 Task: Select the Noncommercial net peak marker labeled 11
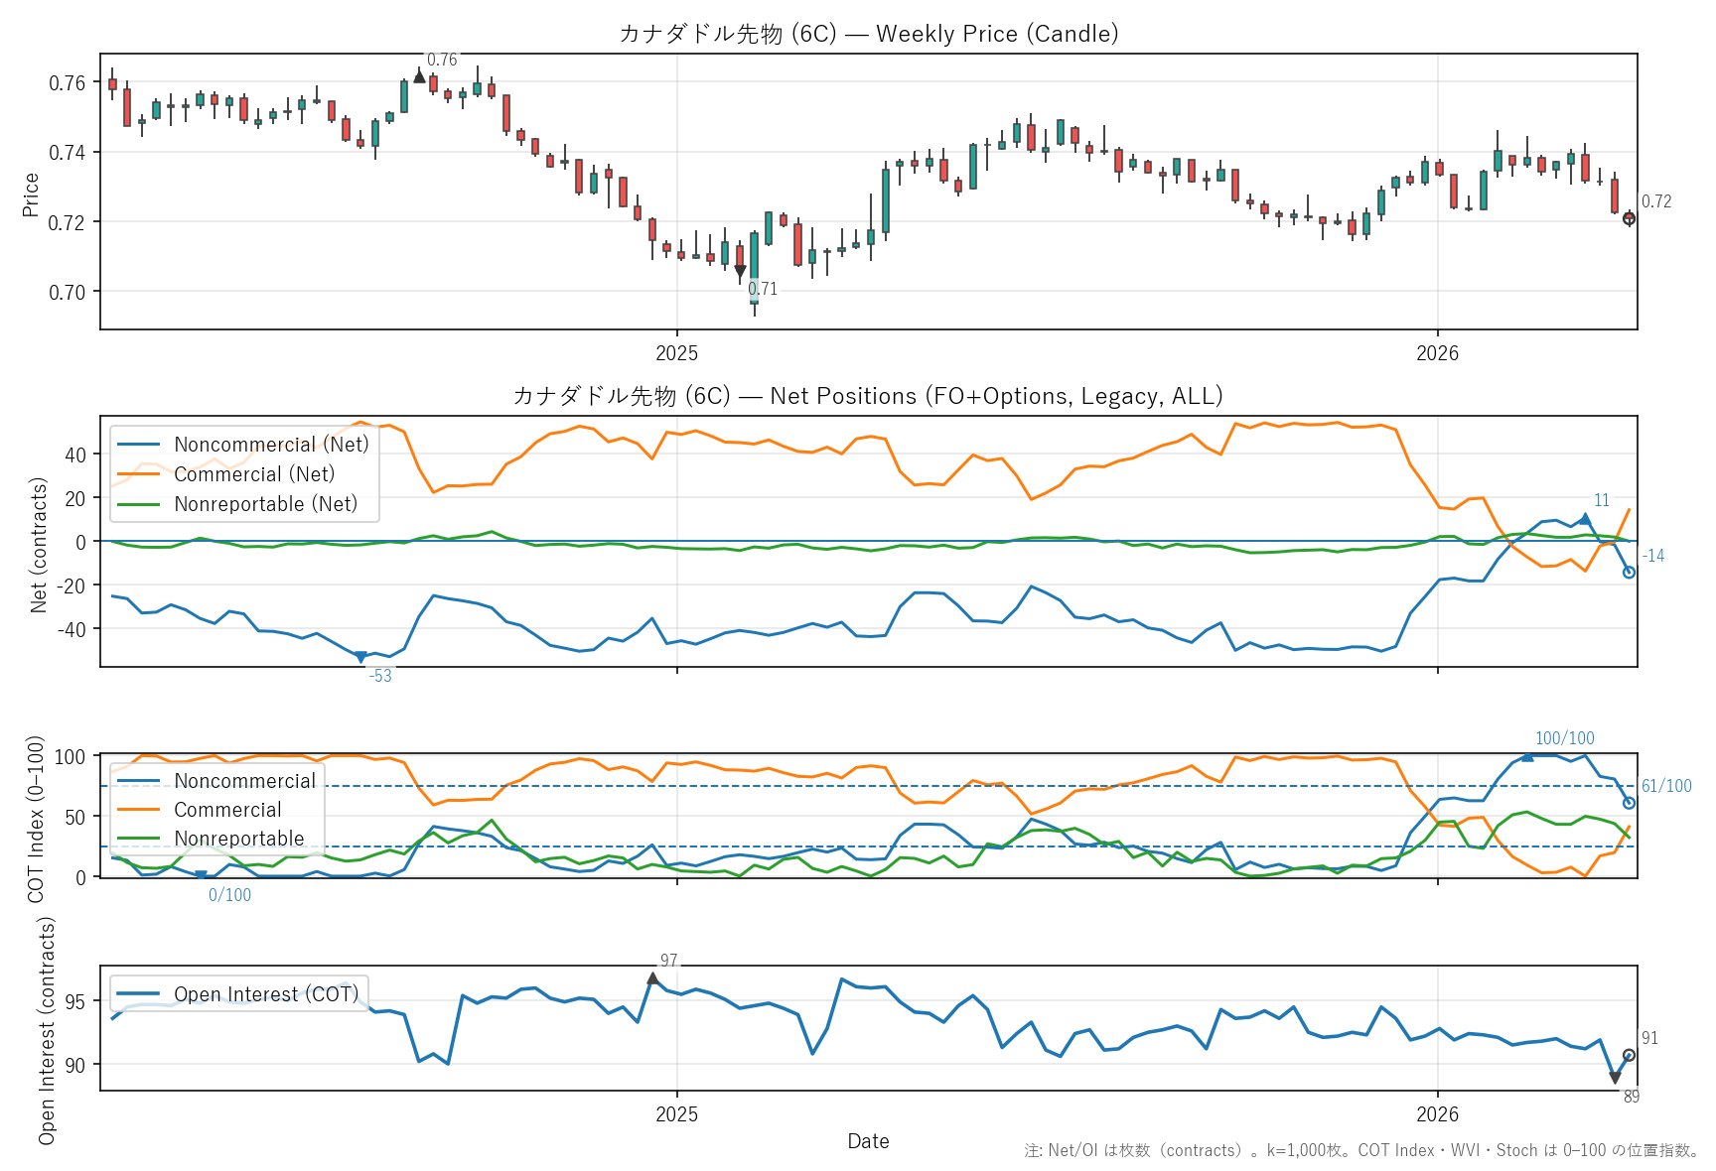[1585, 519]
